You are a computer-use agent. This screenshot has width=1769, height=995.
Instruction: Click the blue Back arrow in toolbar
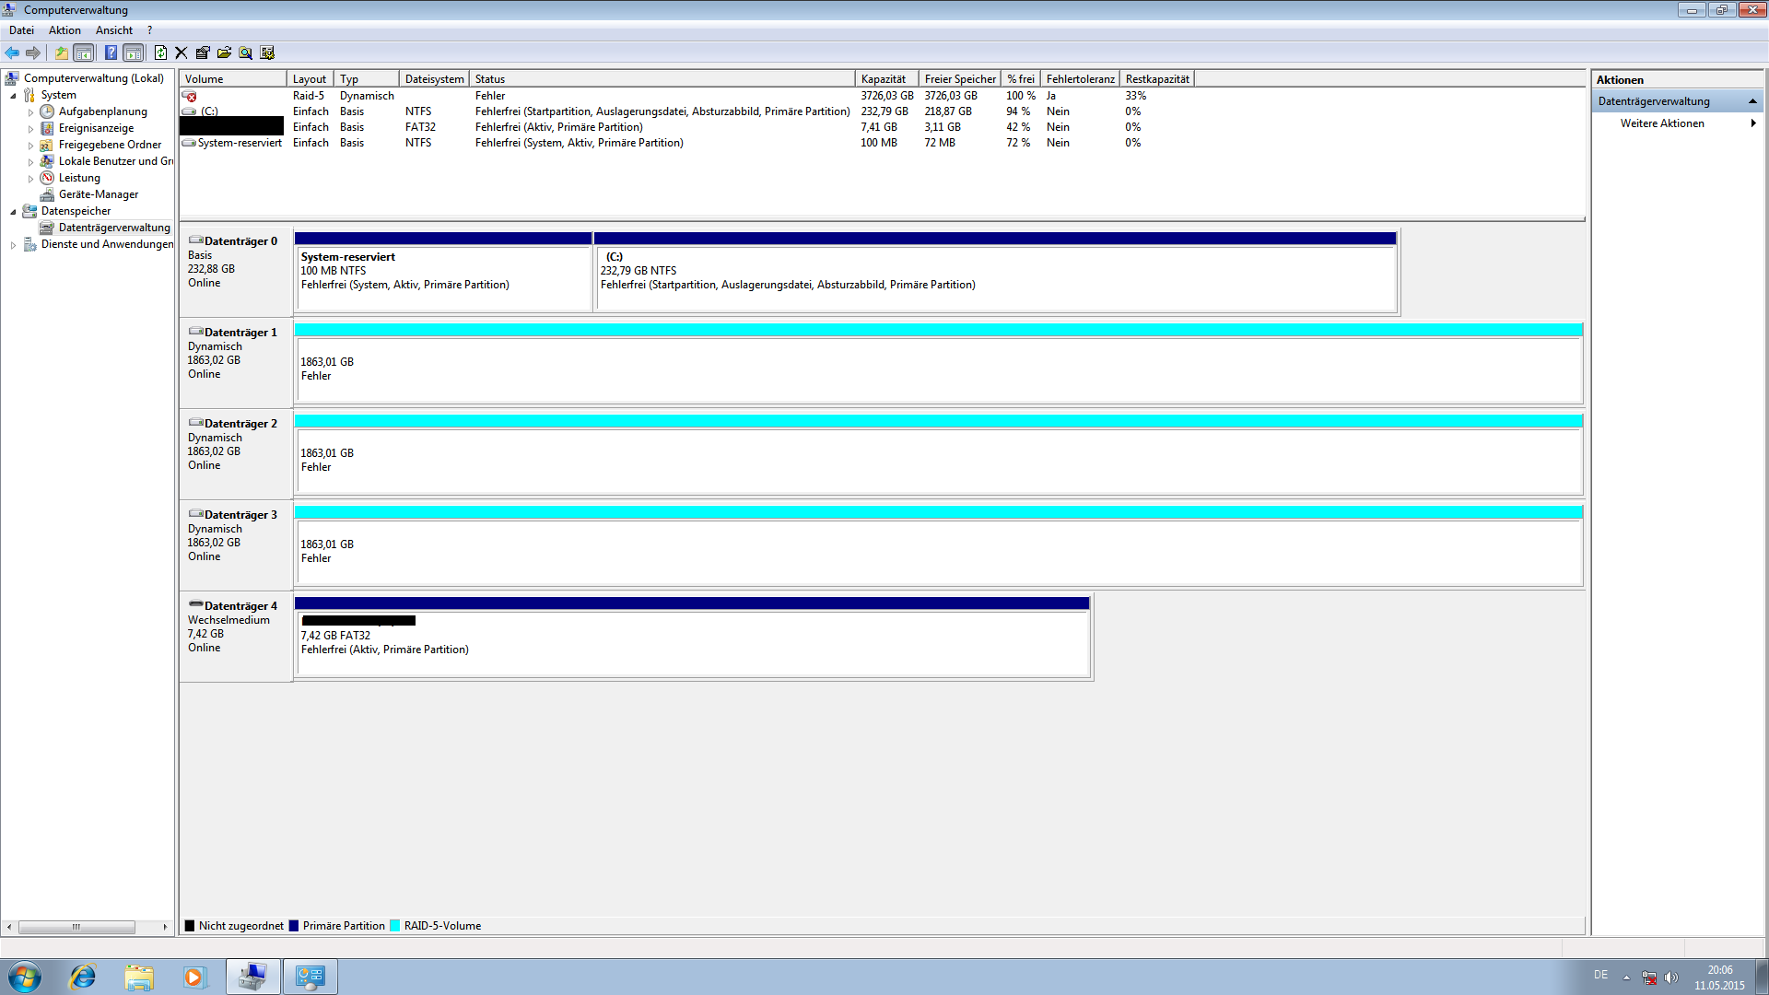point(12,53)
